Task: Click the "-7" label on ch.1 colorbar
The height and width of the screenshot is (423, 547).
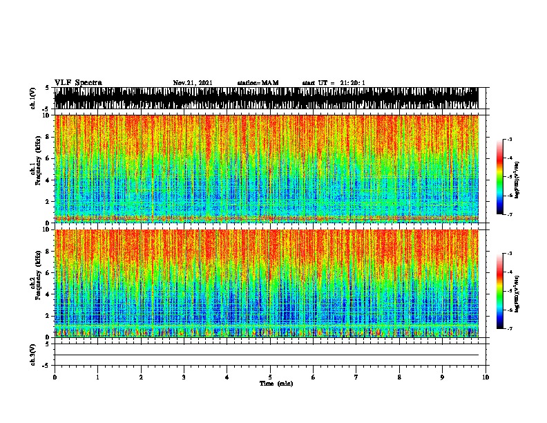Action: [x=510, y=215]
